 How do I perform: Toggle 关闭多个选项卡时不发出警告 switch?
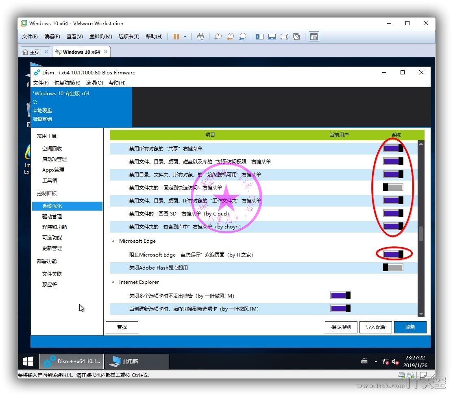click(x=340, y=295)
